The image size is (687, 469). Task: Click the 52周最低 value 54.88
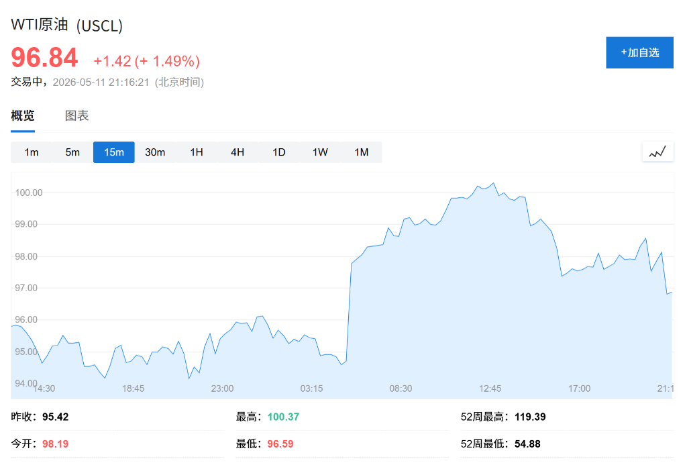(527, 444)
